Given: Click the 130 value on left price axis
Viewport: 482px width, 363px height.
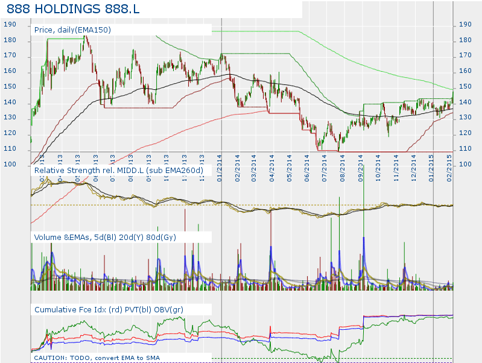Looking at the screenshot, I should pos(10,118).
